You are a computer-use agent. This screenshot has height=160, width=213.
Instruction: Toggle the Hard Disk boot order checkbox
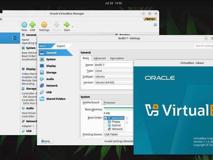tap(105, 118)
